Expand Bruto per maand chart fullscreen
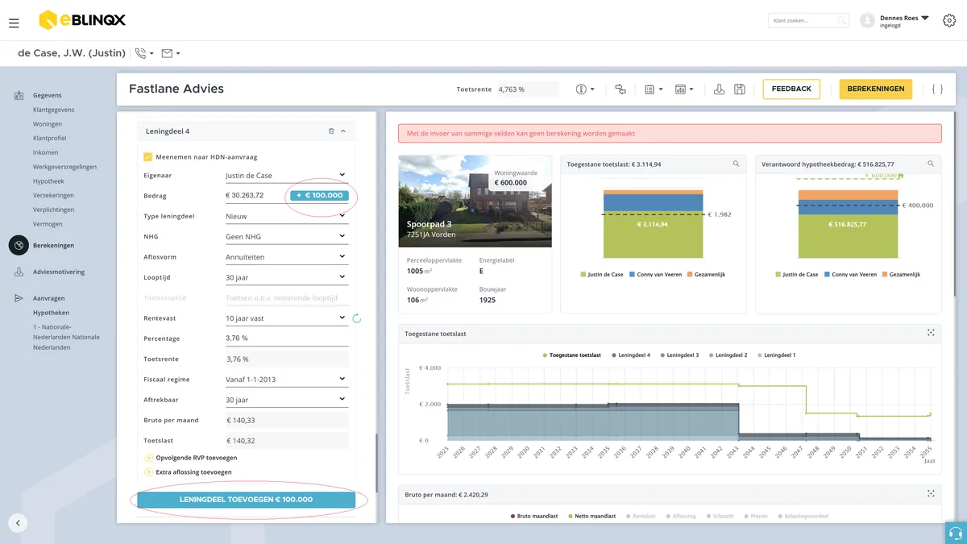This screenshot has height=544, width=967. [x=931, y=493]
